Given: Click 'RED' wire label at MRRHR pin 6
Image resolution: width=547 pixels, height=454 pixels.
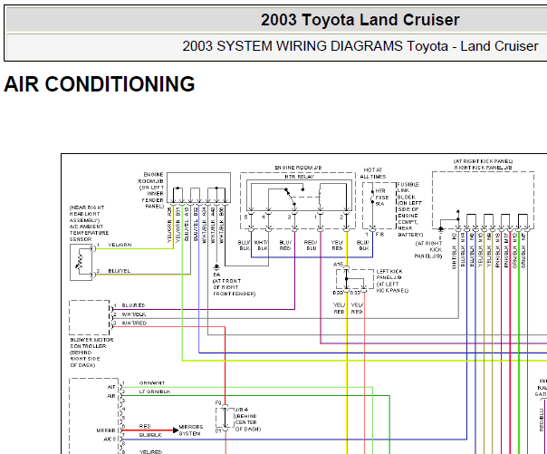Looking at the screenshot, I should tap(145, 426).
